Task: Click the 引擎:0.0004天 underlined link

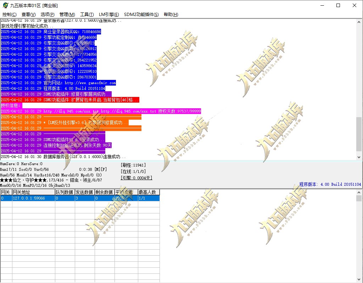Action: 136,178
